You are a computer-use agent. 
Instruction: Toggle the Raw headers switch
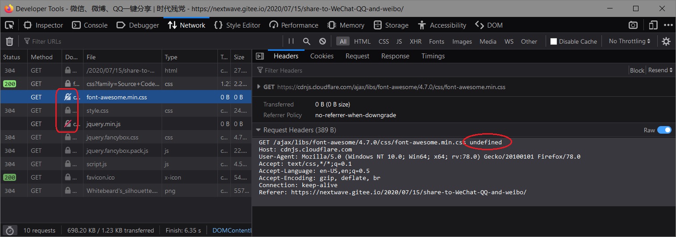664,130
